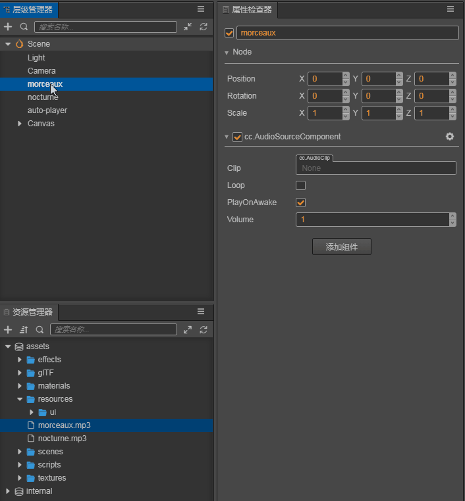The height and width of the screenshot is (501, 465).
Task: Click the resources folder icon
Action: 31,399
